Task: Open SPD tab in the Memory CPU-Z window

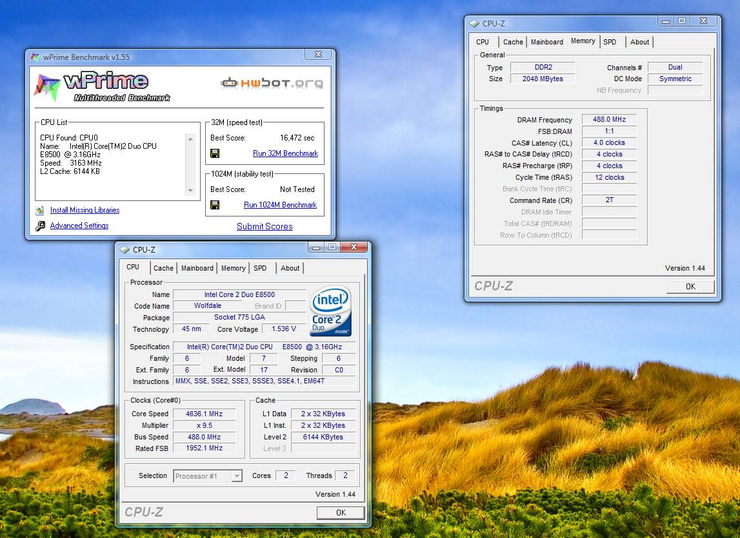Action: (x=610, y=41)
